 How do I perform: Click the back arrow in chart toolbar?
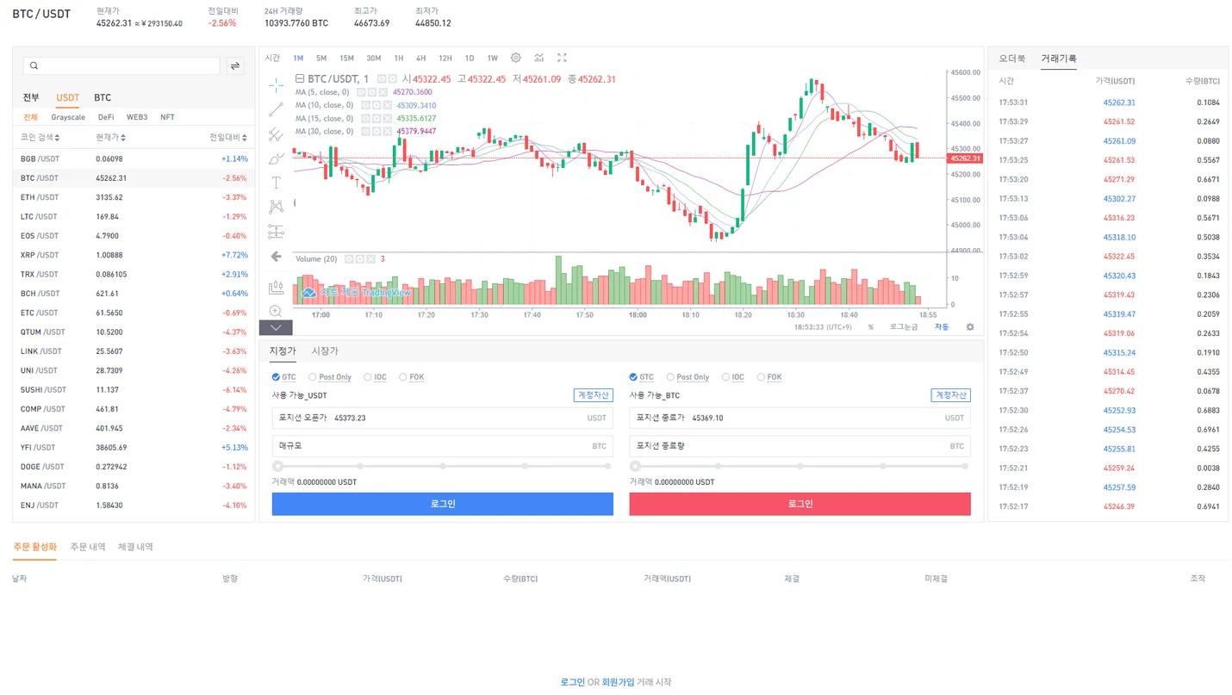point(276,257)
